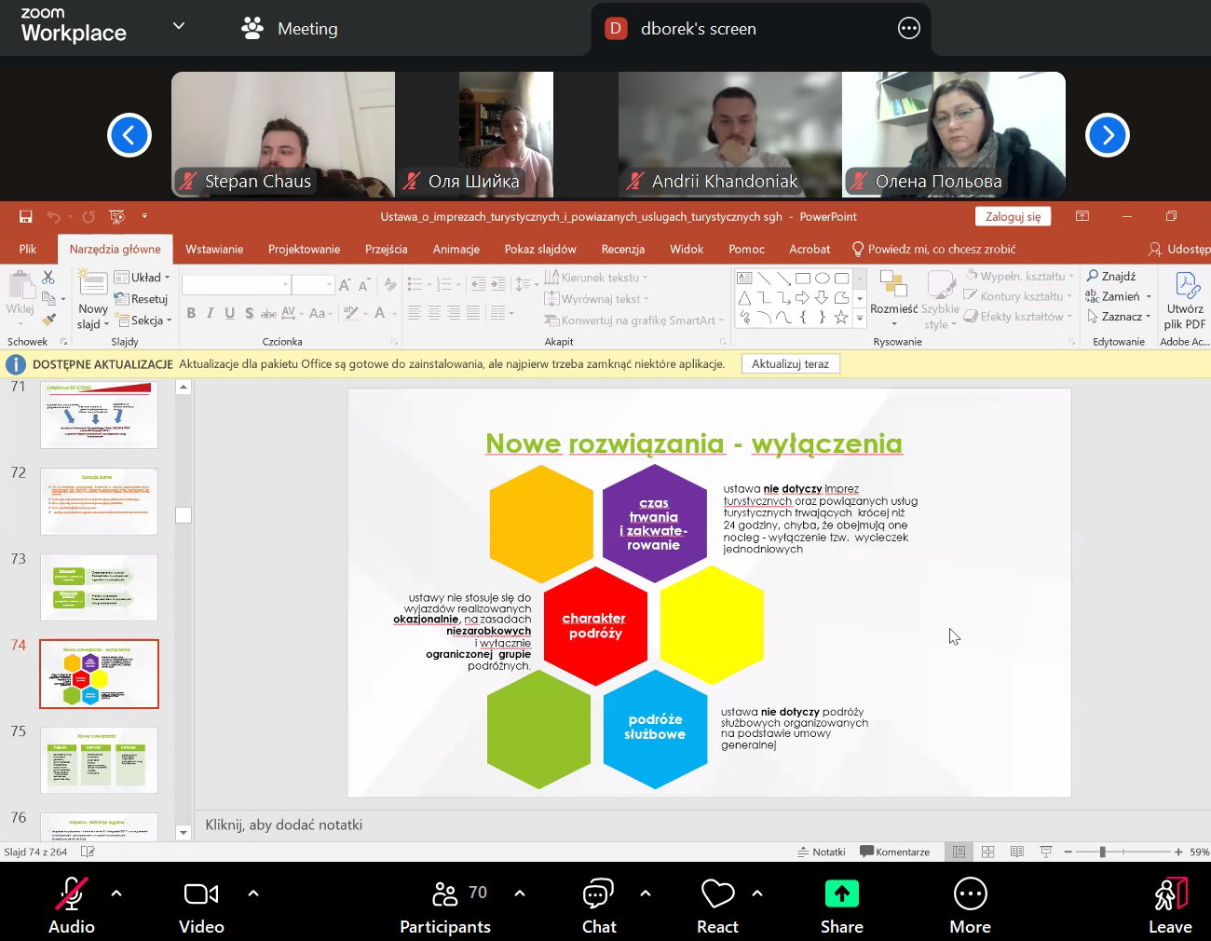Click the Zaloguj się sign-in button
This screenshot has width=1211, height=941.
[x=1013, y=216]
